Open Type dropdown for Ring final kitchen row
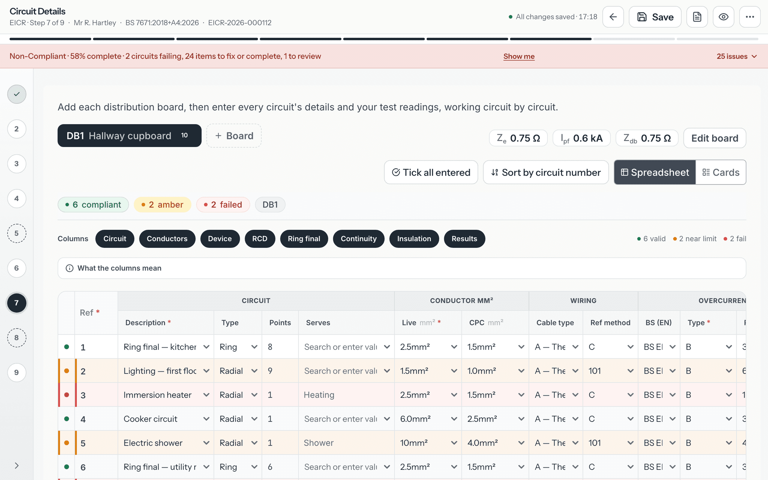 [238, 347]
